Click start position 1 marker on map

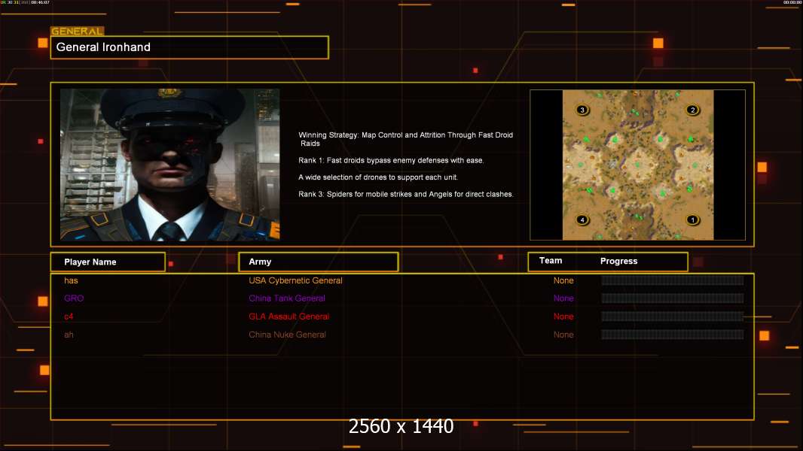692,219
